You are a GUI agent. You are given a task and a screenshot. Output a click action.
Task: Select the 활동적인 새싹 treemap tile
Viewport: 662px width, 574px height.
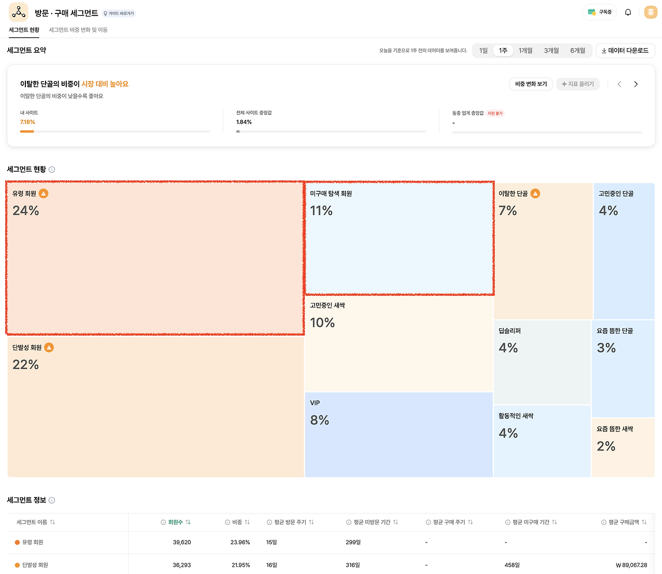pos(542,441)
